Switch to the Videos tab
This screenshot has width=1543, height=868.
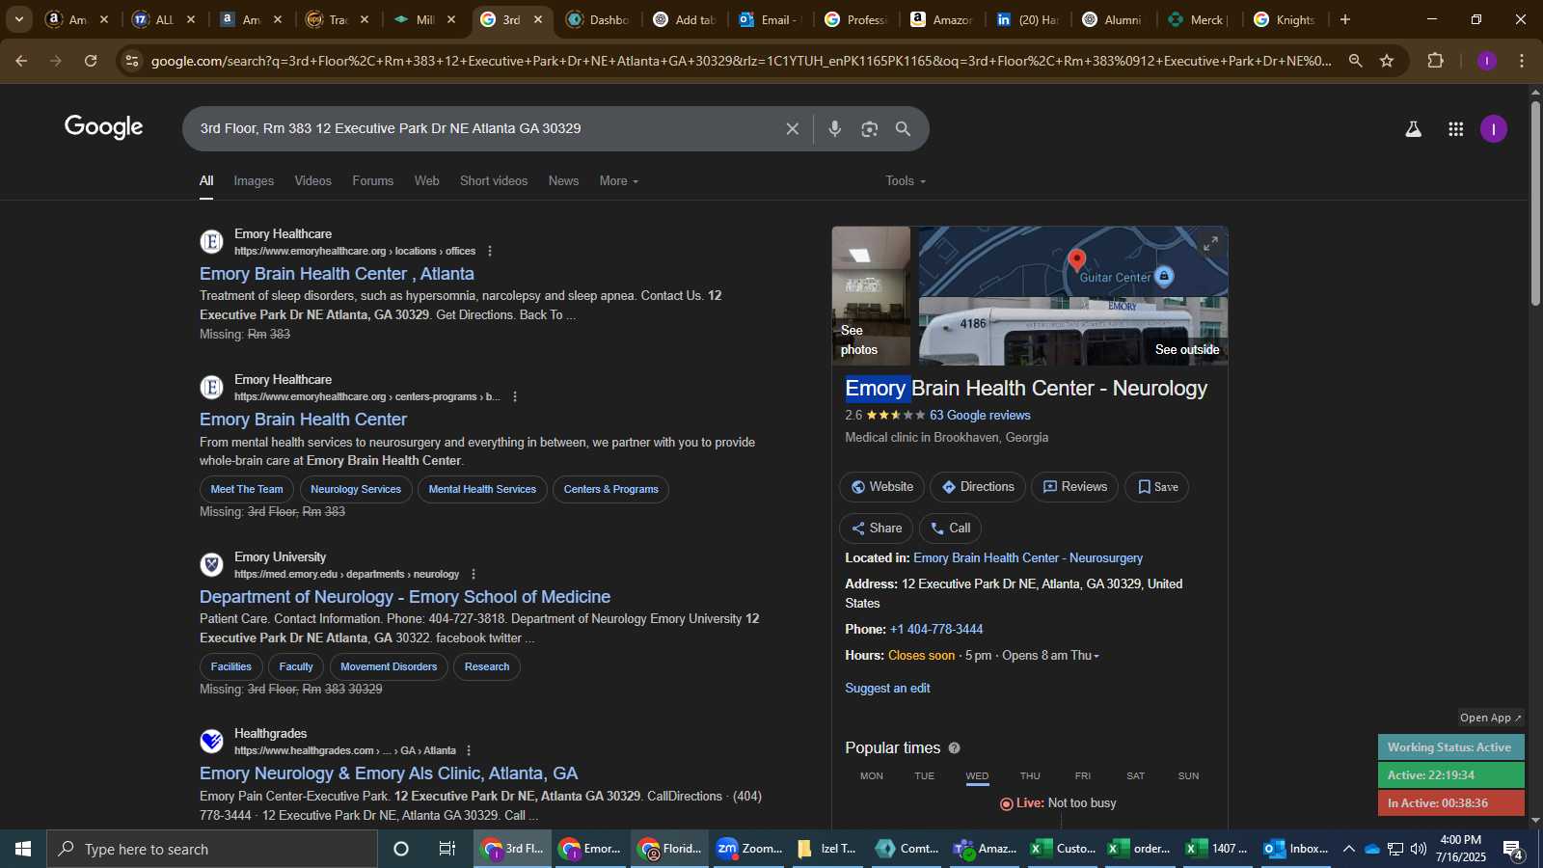[312, 181]
